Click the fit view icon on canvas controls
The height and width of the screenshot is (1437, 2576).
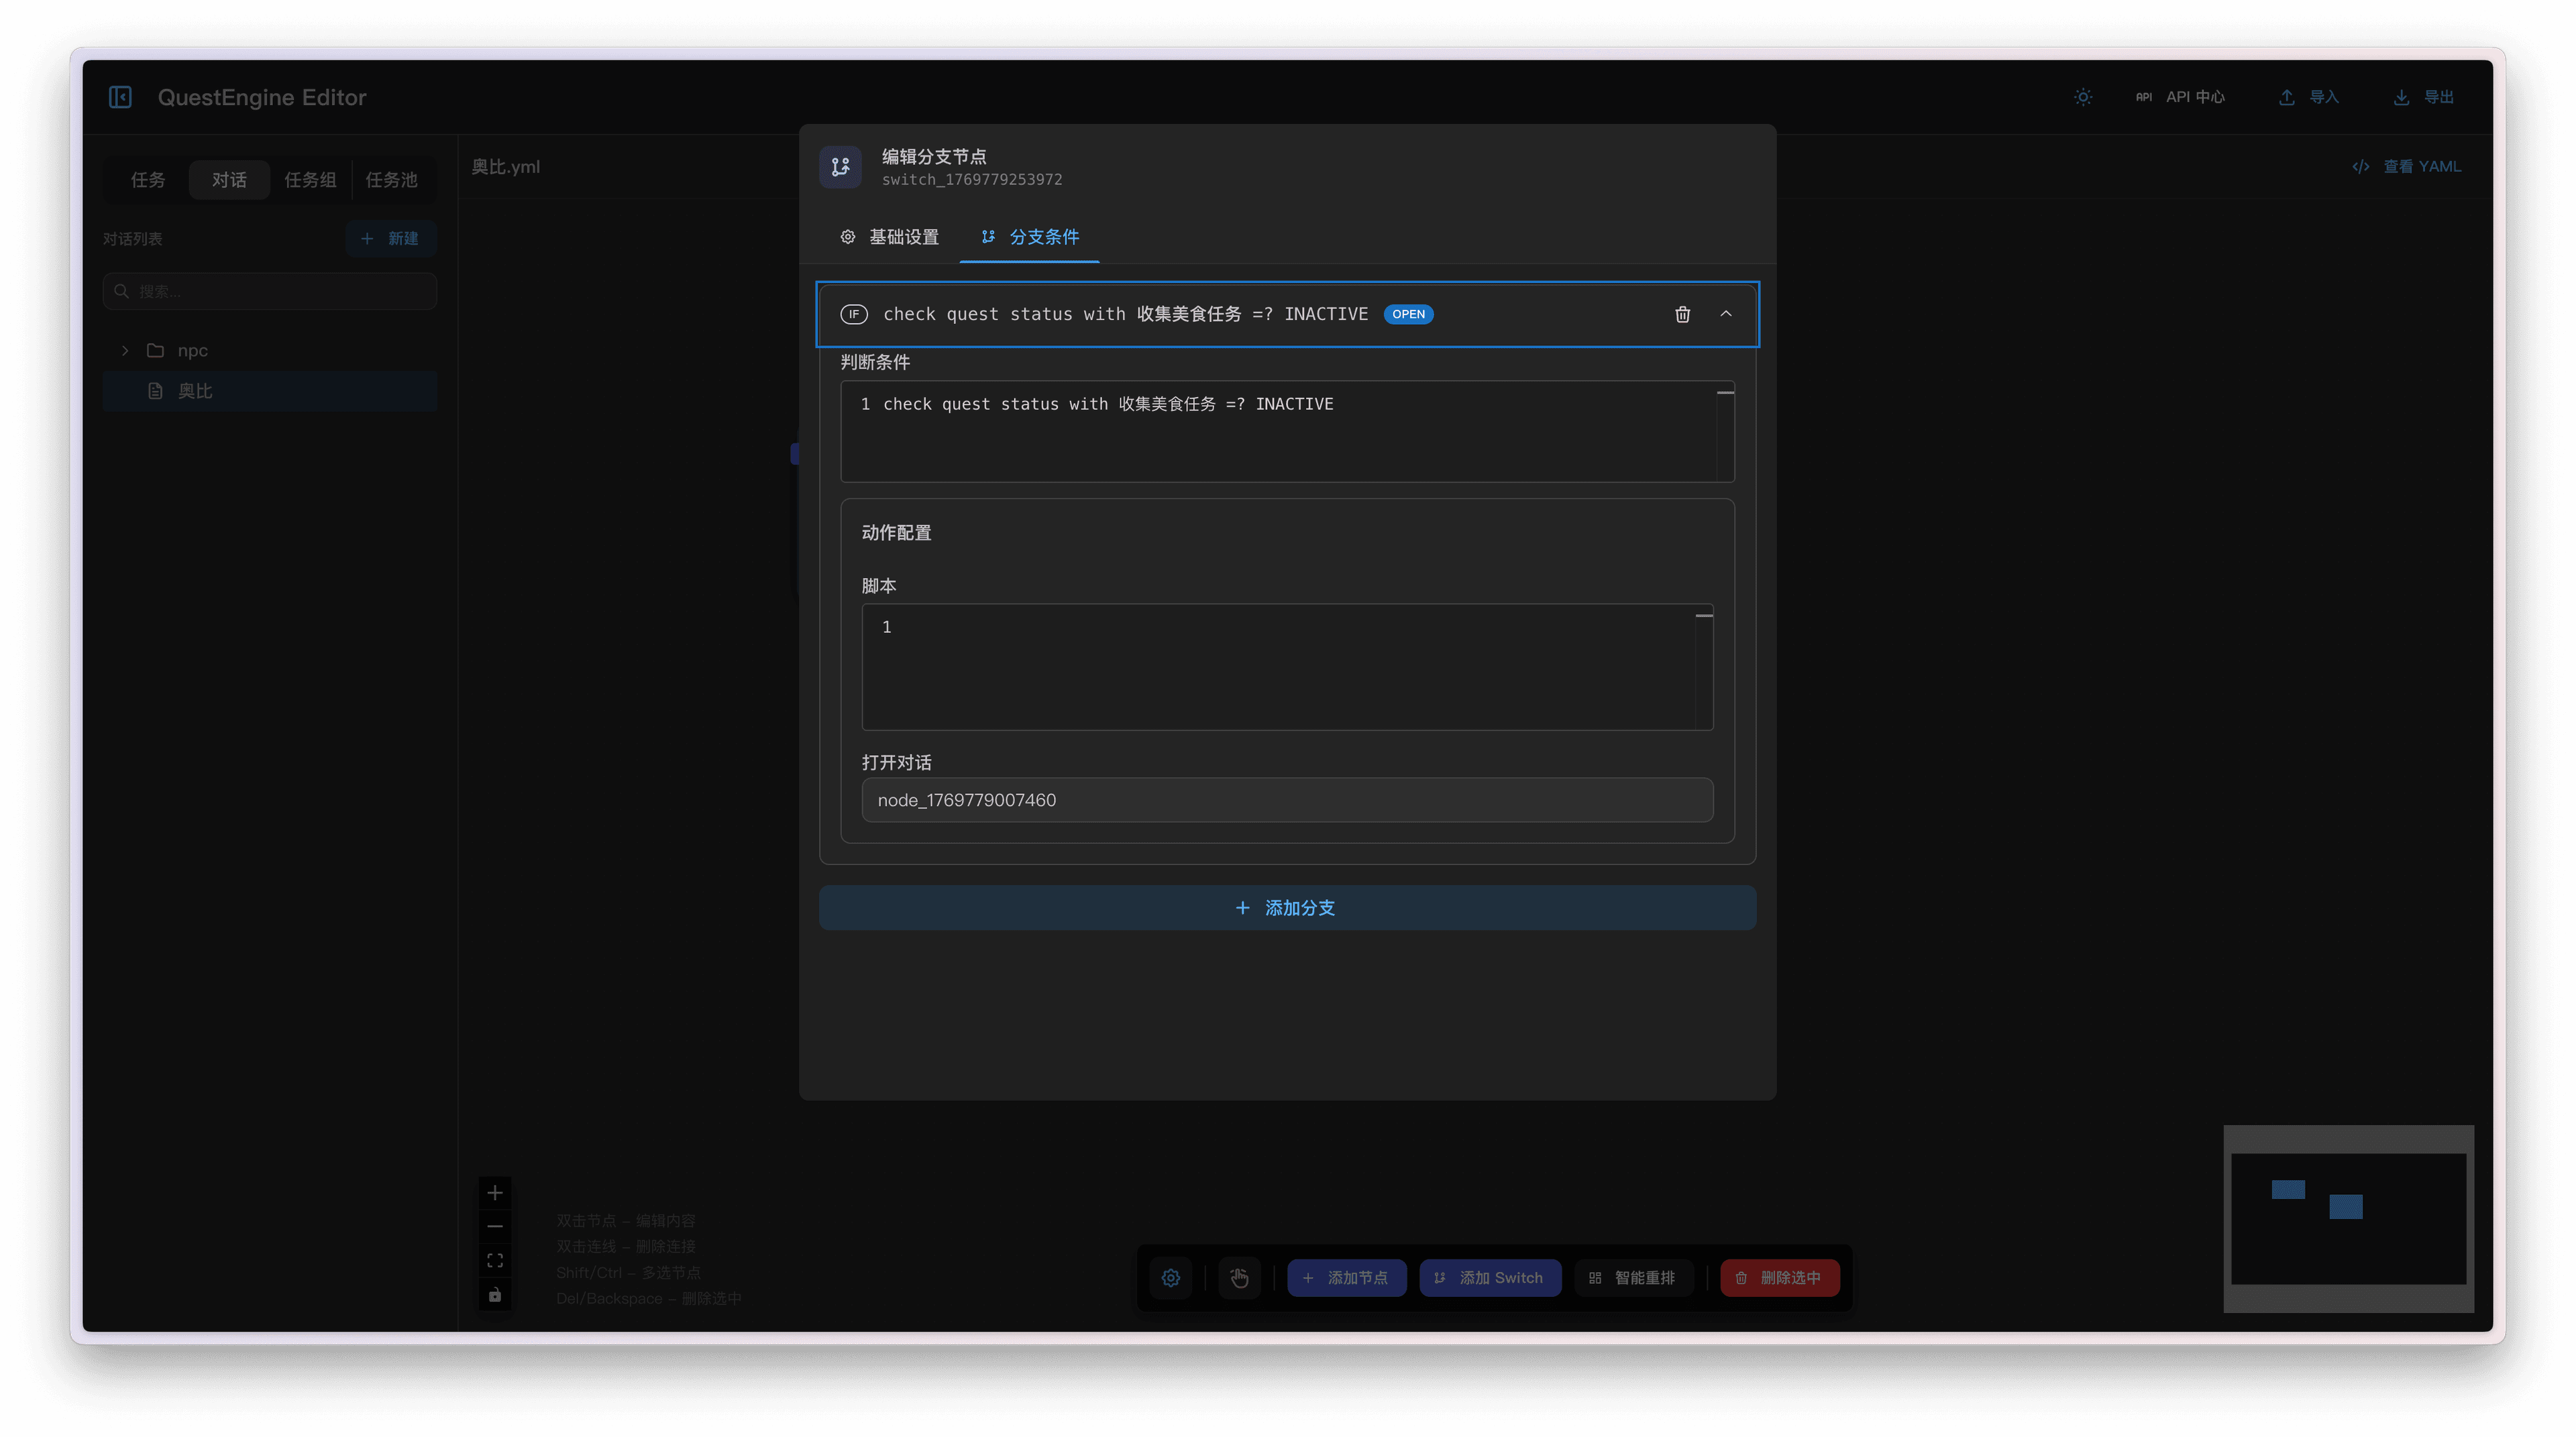click(x=495, y=1260)
